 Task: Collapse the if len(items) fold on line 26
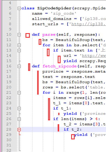pos(19,119)
